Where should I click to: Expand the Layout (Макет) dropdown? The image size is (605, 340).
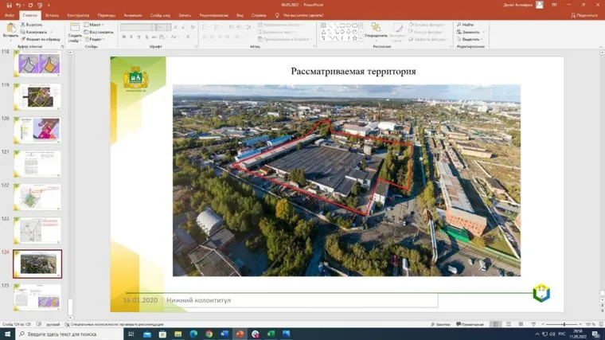(x=96, y=25)
